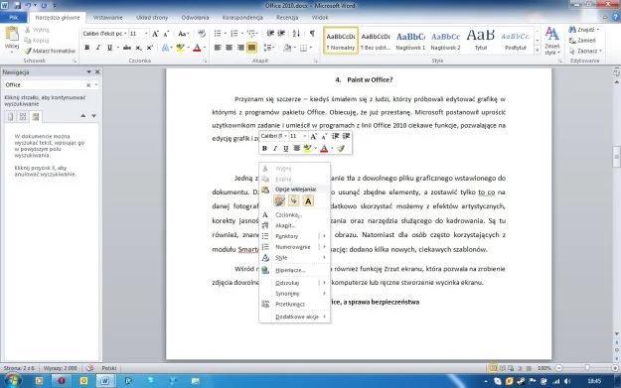Open borders dropdown in ribbon
This screenshot has width=621, height=388.
[310, 48]
